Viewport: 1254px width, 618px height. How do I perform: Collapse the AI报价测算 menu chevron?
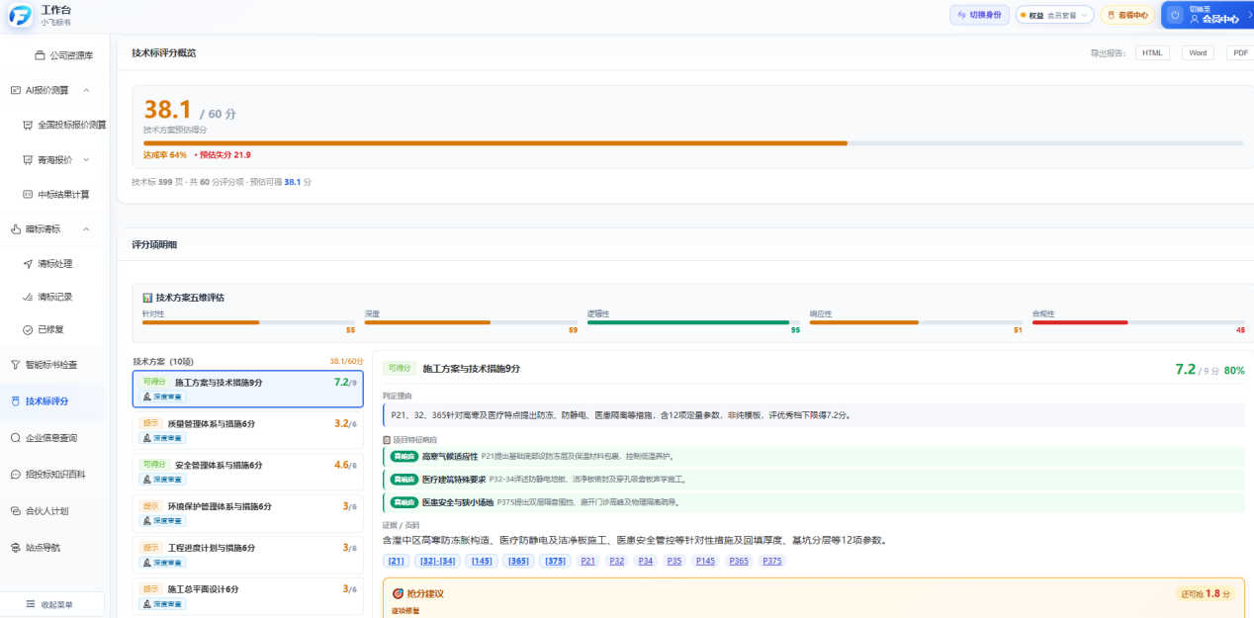[87, 90]
